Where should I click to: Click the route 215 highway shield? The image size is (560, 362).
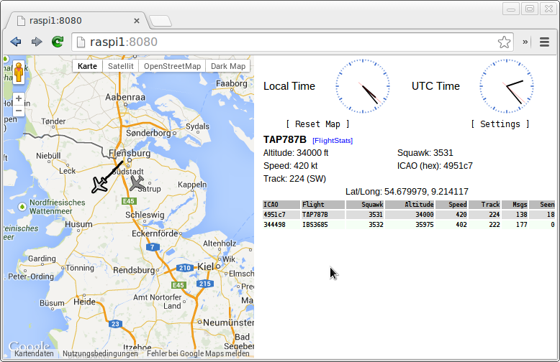[x=205, y=284]
